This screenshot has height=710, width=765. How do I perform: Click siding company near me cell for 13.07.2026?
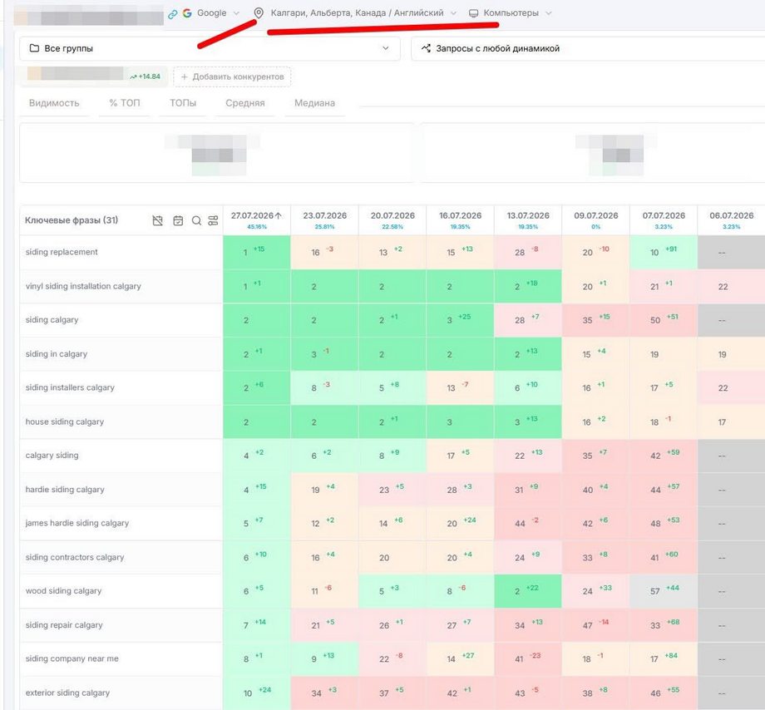(x=528, y=658)
